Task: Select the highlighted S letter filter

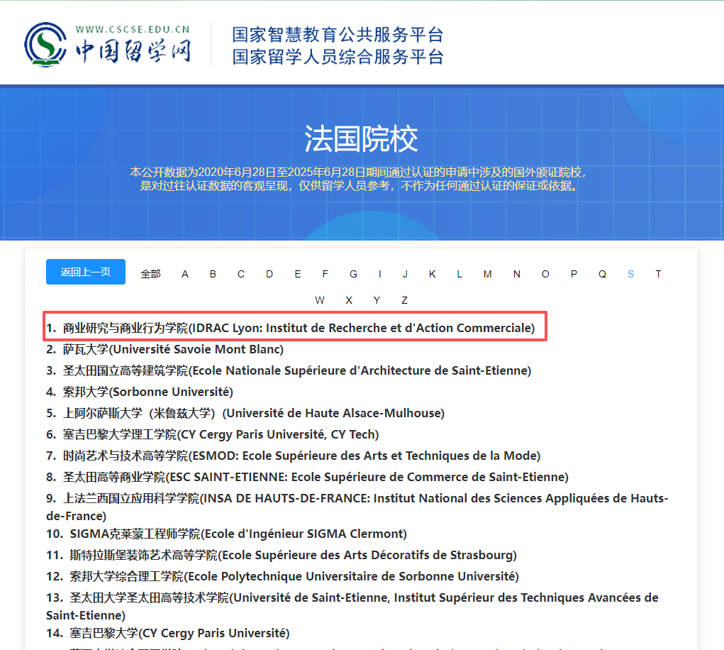Action: tap(630, 273)
